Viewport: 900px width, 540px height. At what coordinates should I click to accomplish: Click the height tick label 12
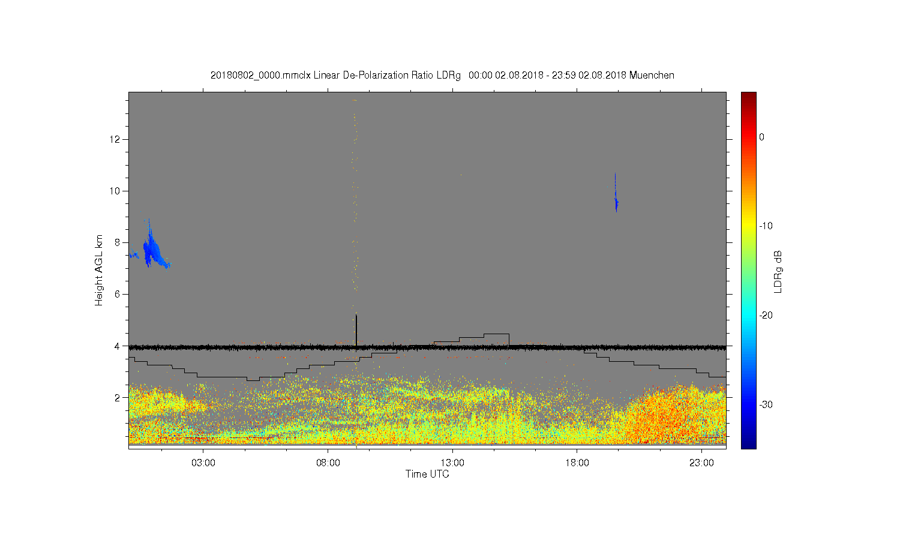(x=115, y=139)
